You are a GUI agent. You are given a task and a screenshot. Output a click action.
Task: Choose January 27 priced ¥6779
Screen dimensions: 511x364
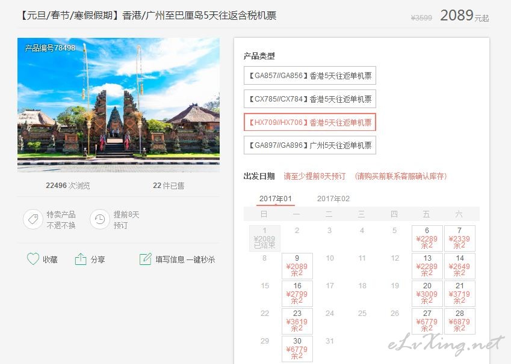click(427, 321)
